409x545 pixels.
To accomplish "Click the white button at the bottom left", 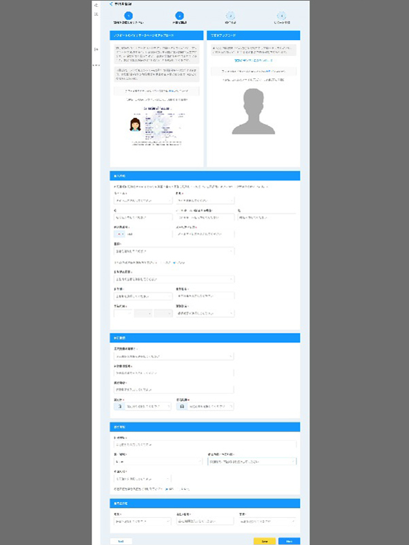I will tap(121, 541).
